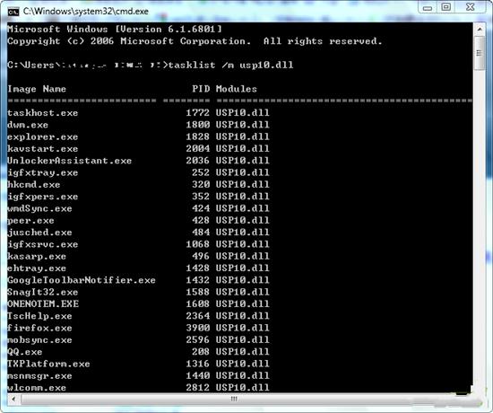Click the vertical scrollbar thumb
493x413 pixels.
pos(480,53)
